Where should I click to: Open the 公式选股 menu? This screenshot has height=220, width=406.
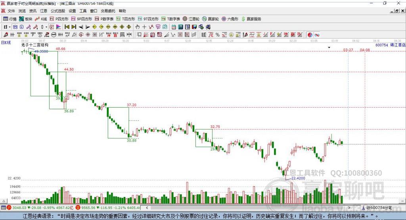58,11
